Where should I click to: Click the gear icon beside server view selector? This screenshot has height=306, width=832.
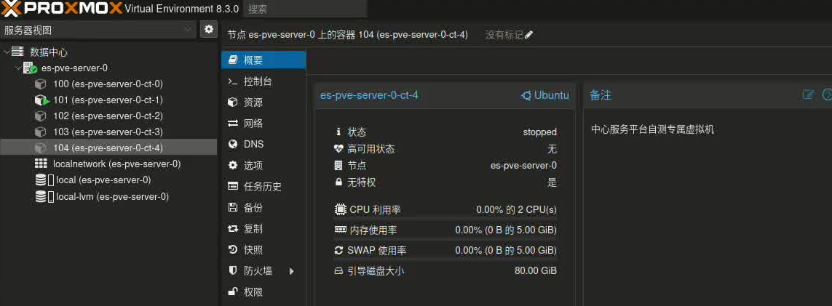(209, 29)
